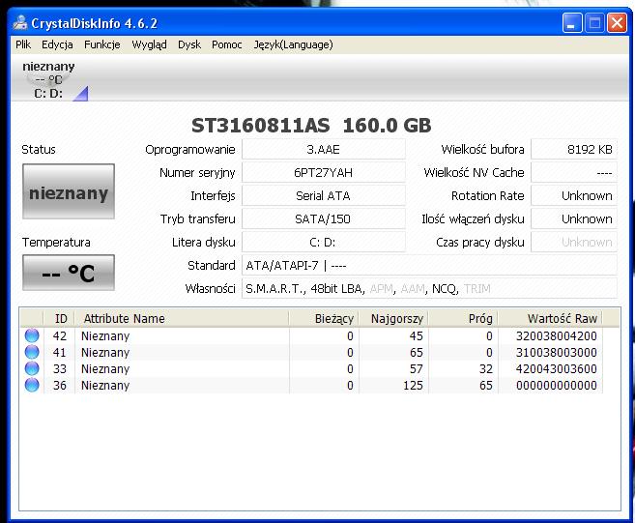Click the 8192 KB buffer size field

574,150
